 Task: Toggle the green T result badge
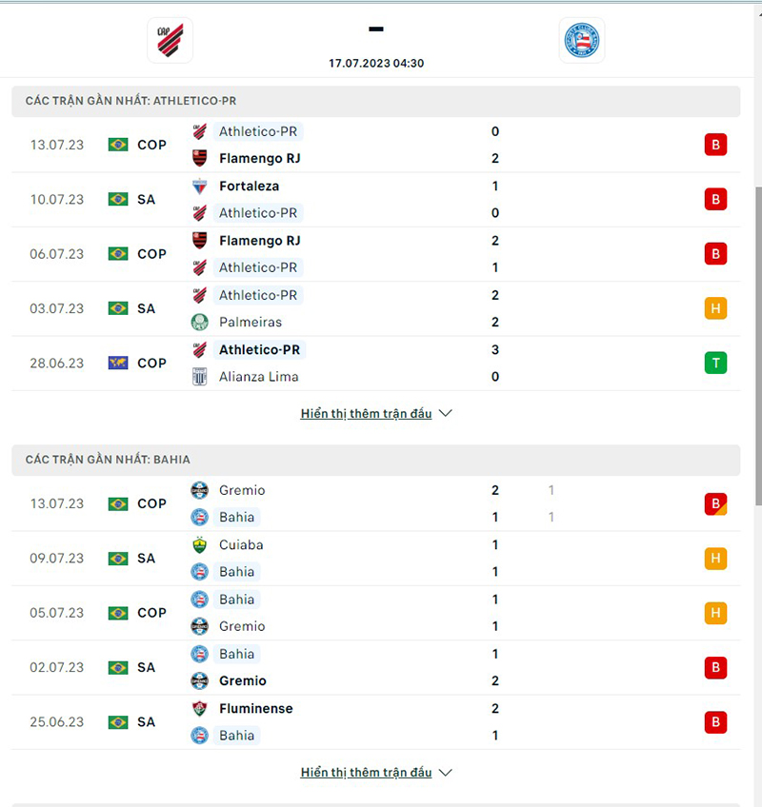tap(715, 363)
